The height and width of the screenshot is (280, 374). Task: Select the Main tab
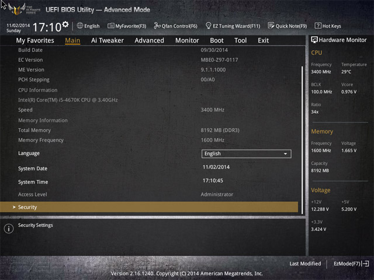[72, 40]
